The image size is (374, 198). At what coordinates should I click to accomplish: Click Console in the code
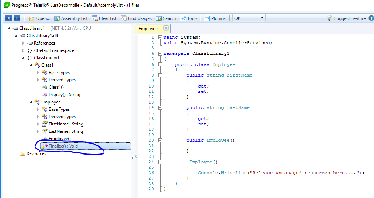208,173
